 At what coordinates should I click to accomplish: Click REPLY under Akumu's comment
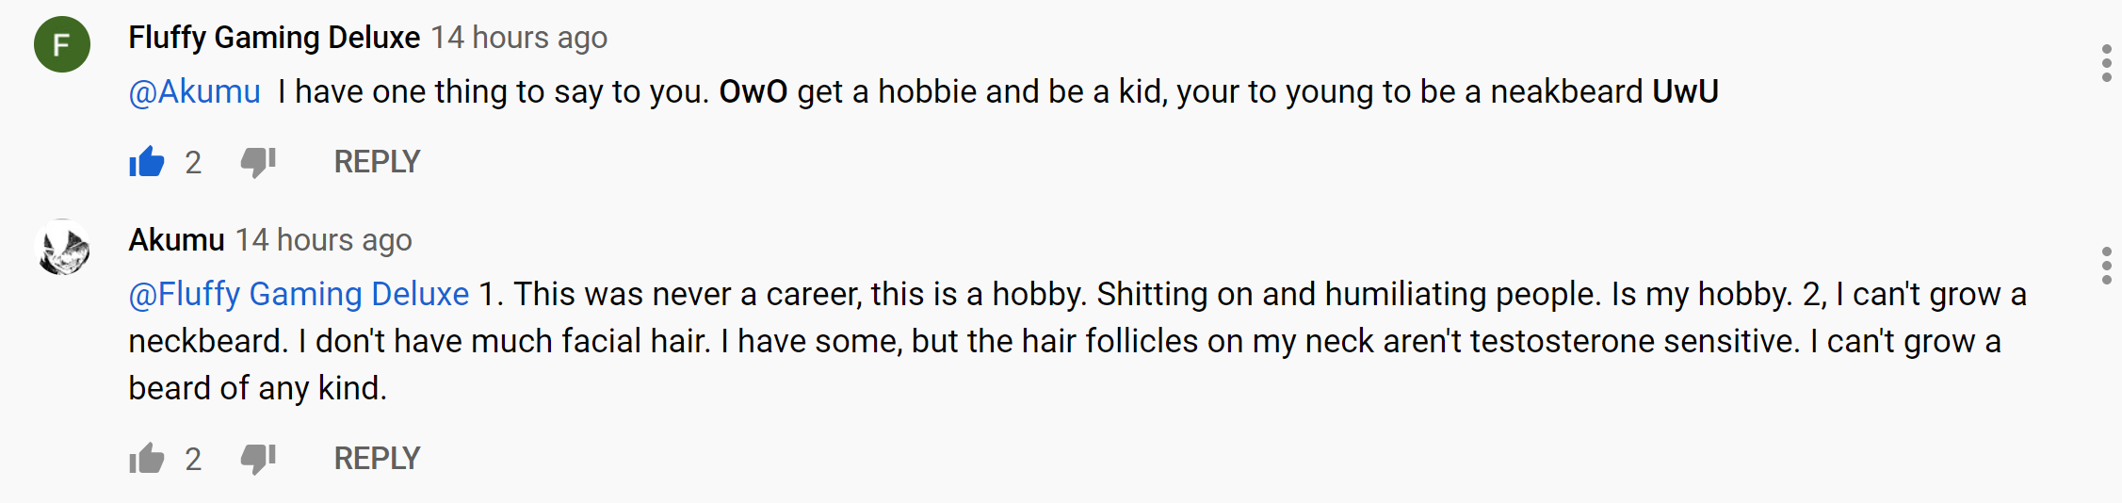coord(377,459)
